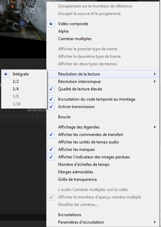
Task: Select the Intégrale playback resolution
Action: tap(24, 74)
